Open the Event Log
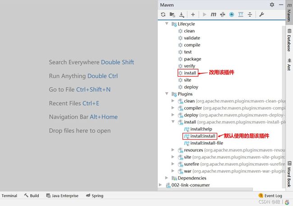 [x=270, y=196]
